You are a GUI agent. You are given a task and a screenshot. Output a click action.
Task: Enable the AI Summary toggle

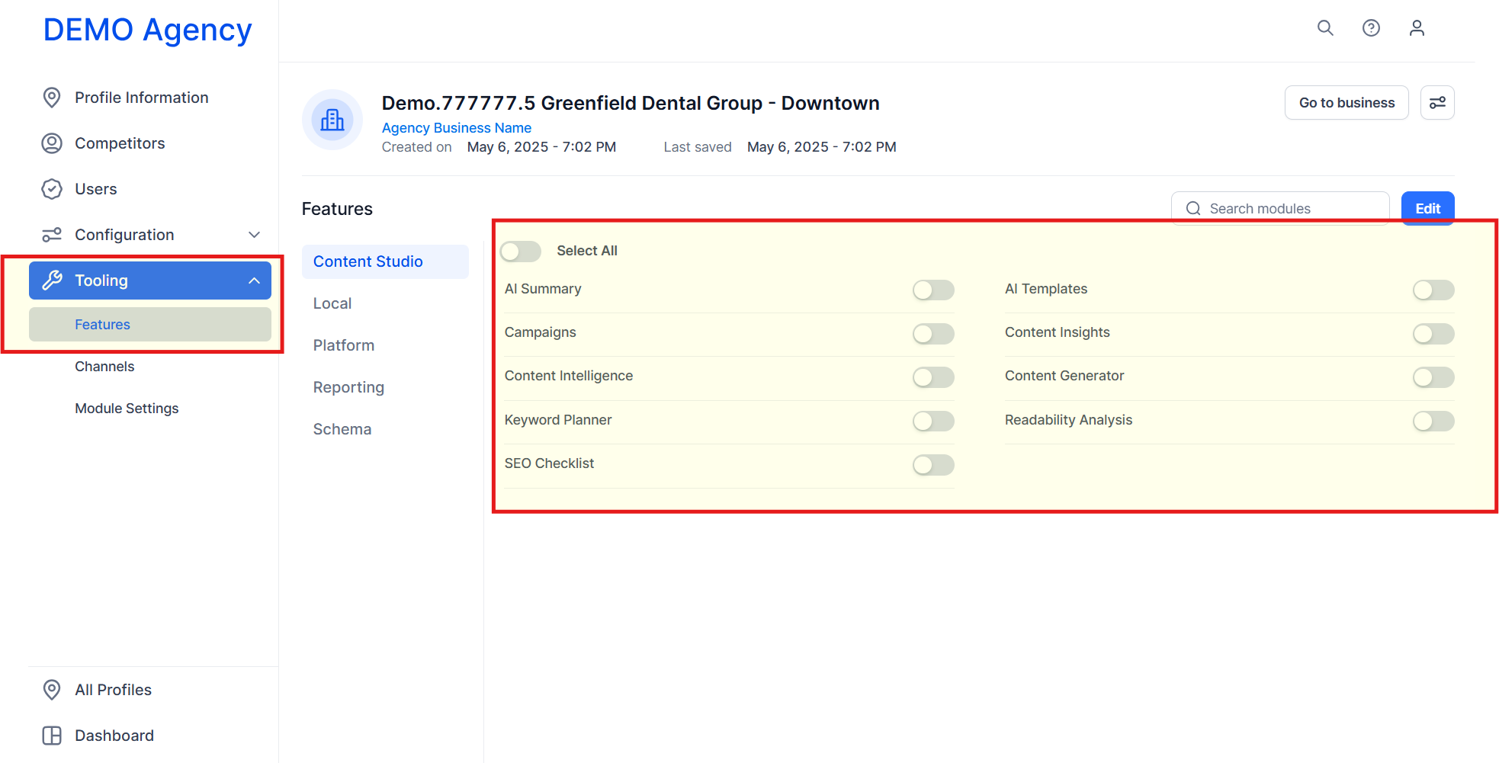(933, 290)
